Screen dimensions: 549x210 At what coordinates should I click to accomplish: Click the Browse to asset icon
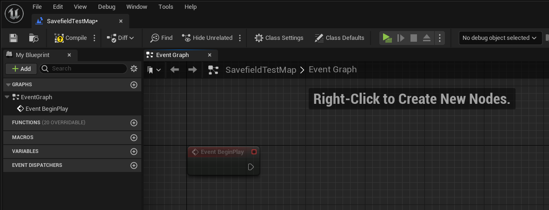coord(33,38)
